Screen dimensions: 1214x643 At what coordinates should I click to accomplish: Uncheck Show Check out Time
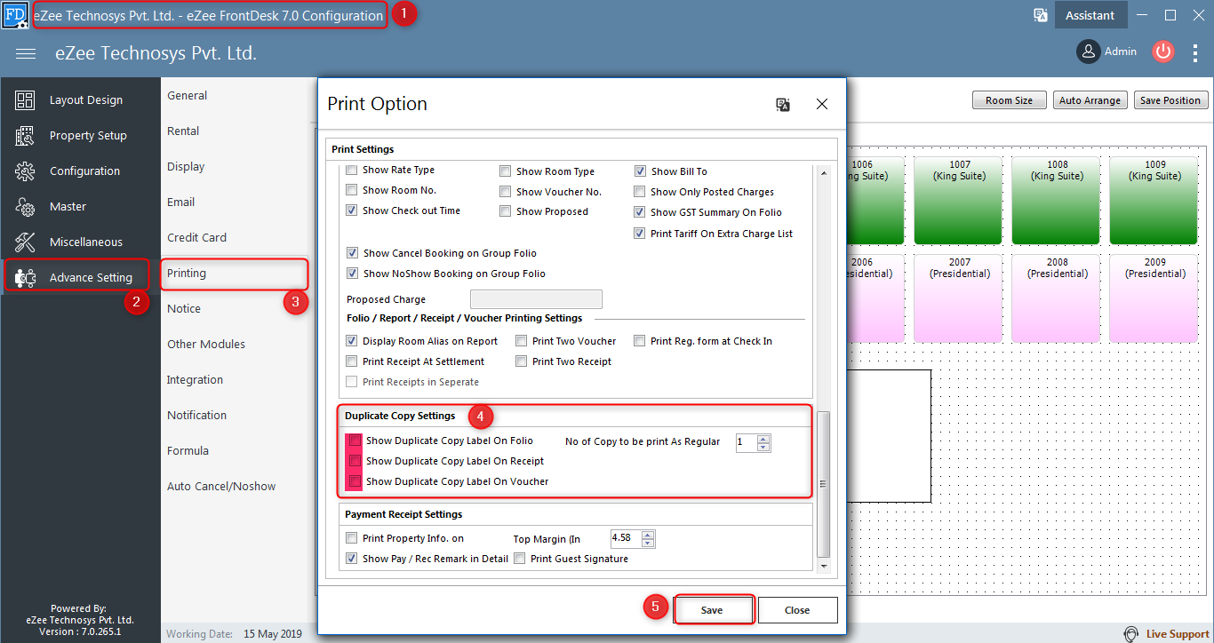point(352,210)
